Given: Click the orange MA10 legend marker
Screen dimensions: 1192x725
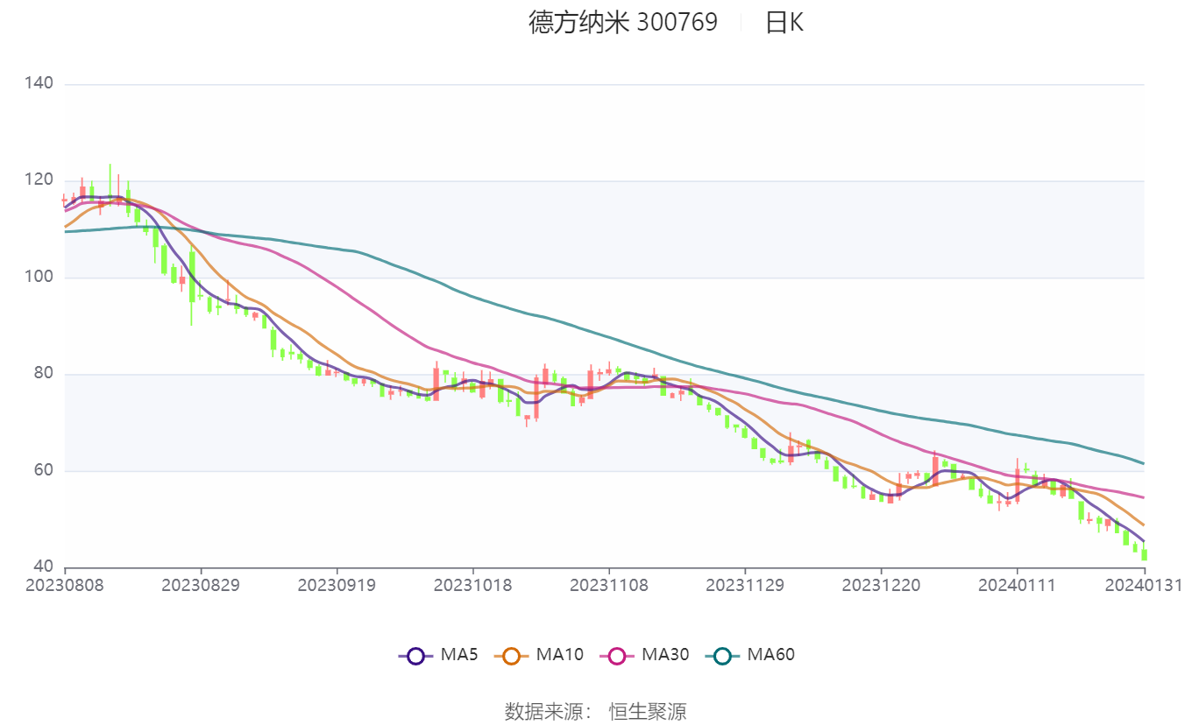Looking at the screenshot, I should coord(512,656).
